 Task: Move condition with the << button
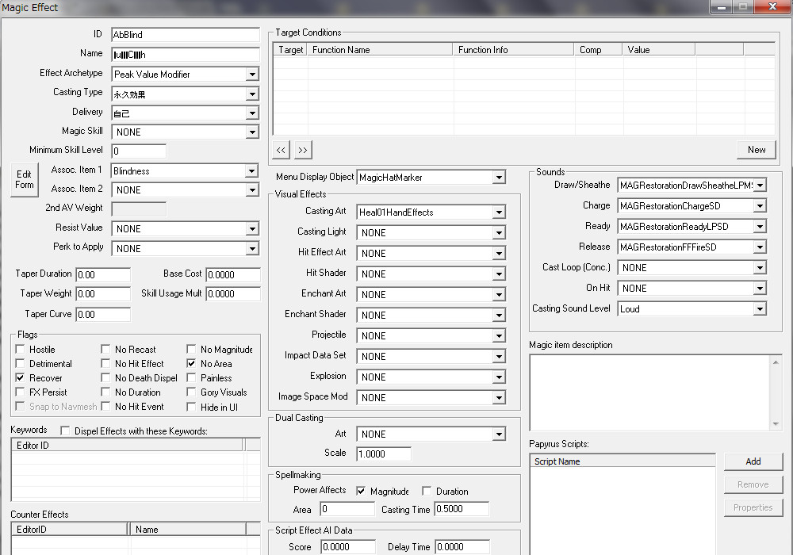281,150
